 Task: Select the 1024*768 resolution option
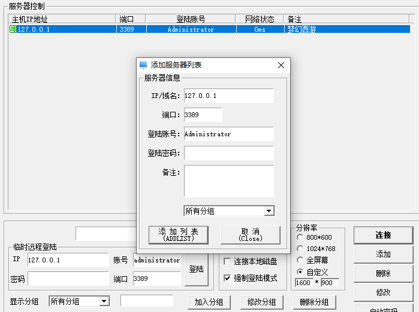tap(300, 249)
